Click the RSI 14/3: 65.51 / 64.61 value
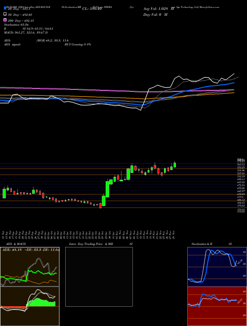 38,29
